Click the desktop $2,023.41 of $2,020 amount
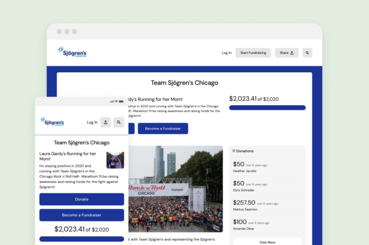The width and height of the screenshot is (369, 245). (254, 99)
